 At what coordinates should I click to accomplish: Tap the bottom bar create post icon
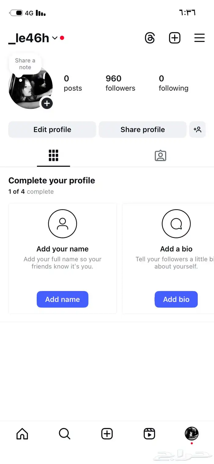click(x=107, y=434)
